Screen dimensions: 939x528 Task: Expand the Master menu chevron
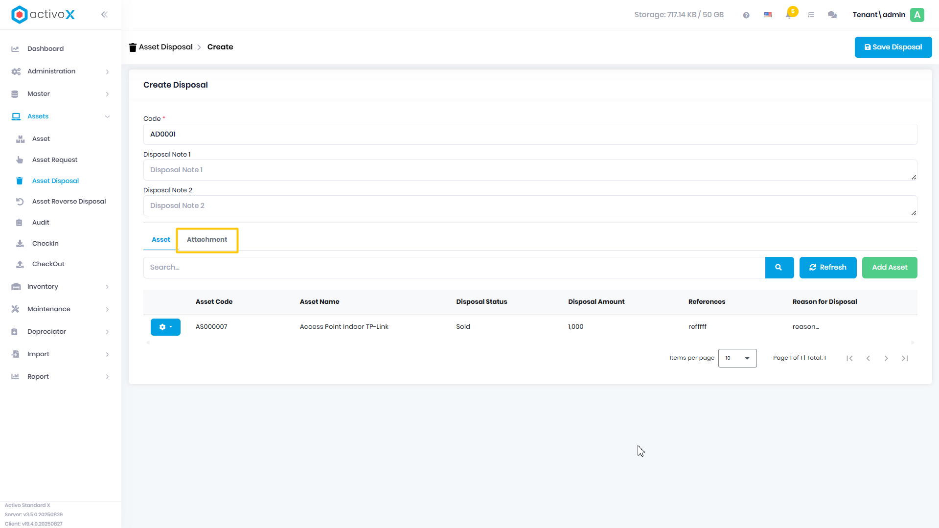pos(107,94)
